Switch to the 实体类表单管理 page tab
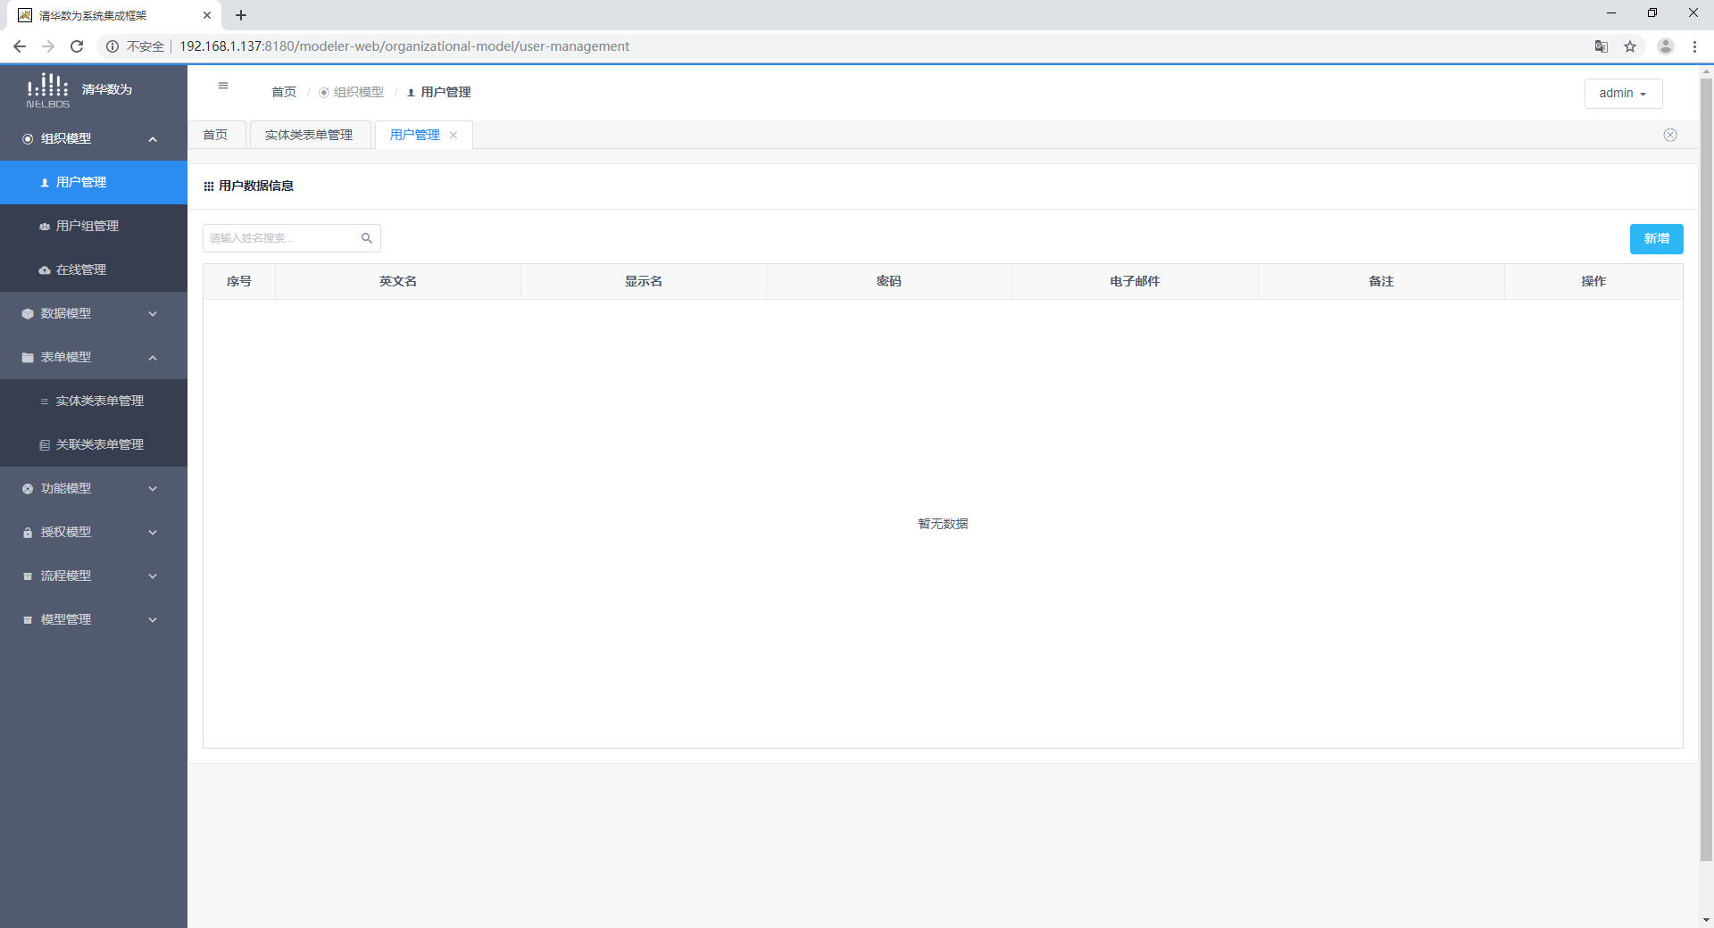The width and height of the screenshot is (1714, 928). point(309,135)
